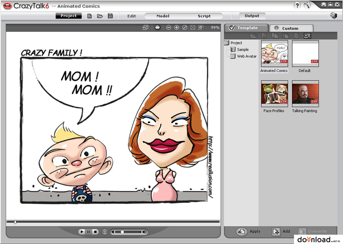Select the Animated Comics template thumbnail
Screen dimensions: 343x244
274,53
